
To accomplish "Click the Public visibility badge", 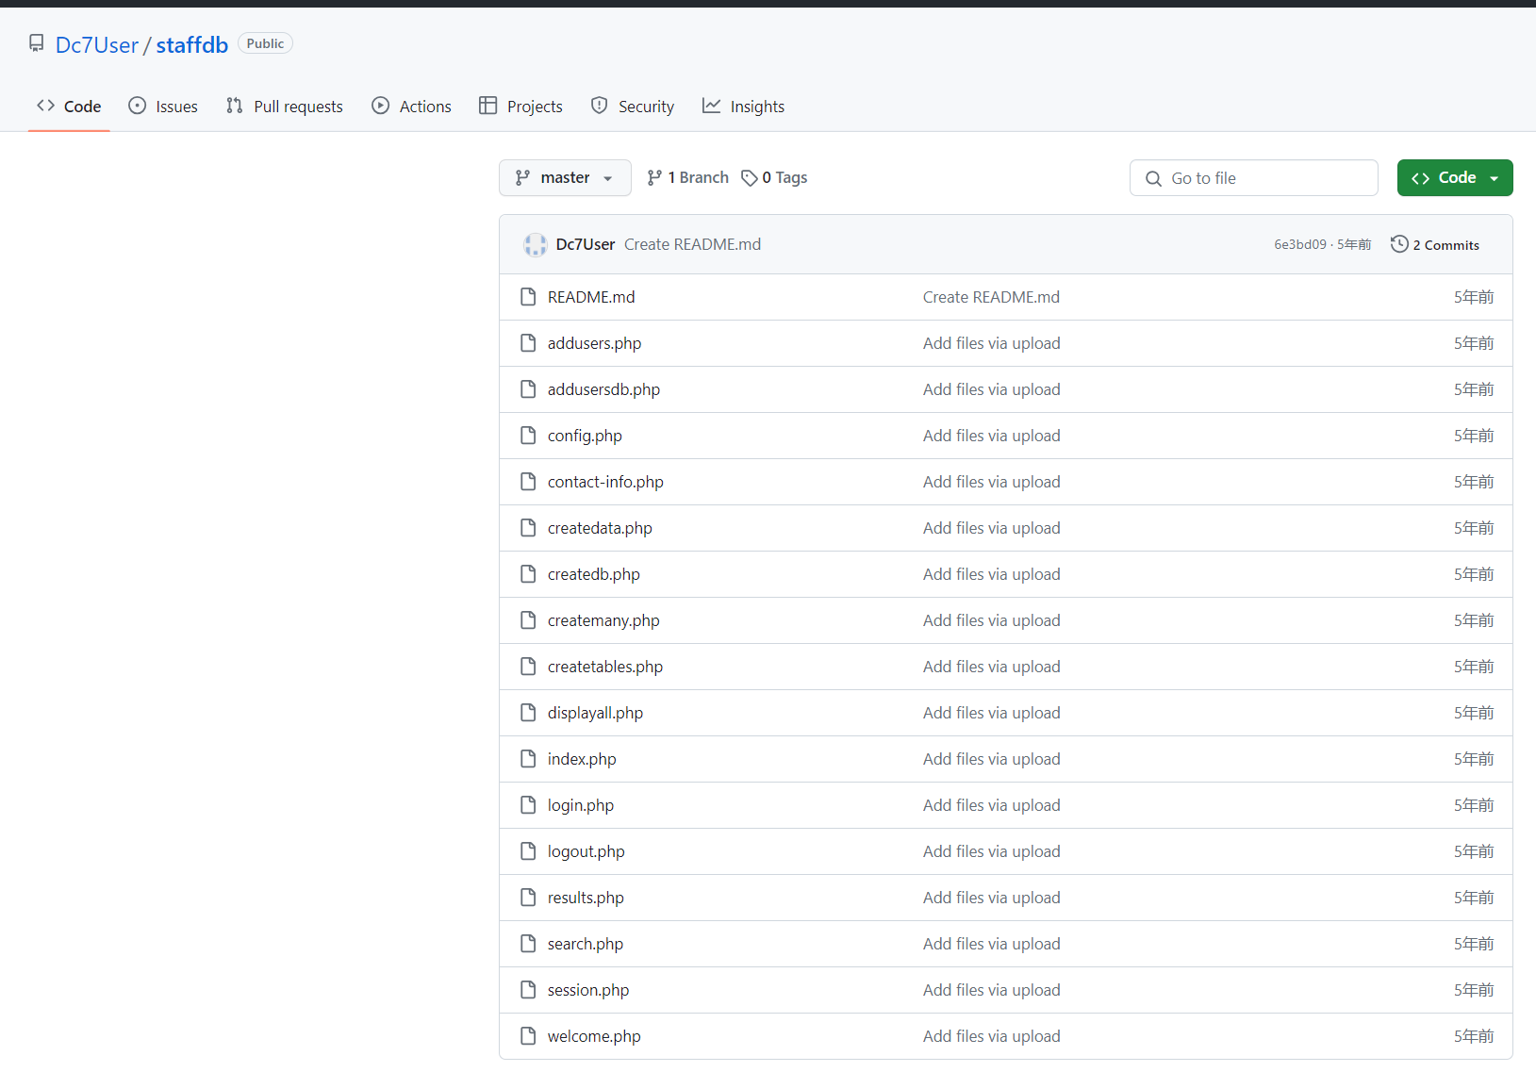I will click(x=265, y=43).
